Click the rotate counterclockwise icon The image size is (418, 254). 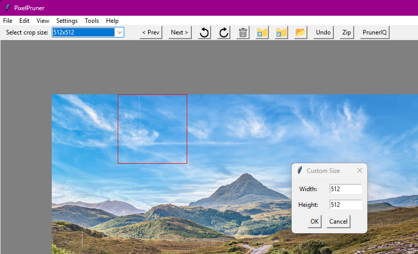204,32
